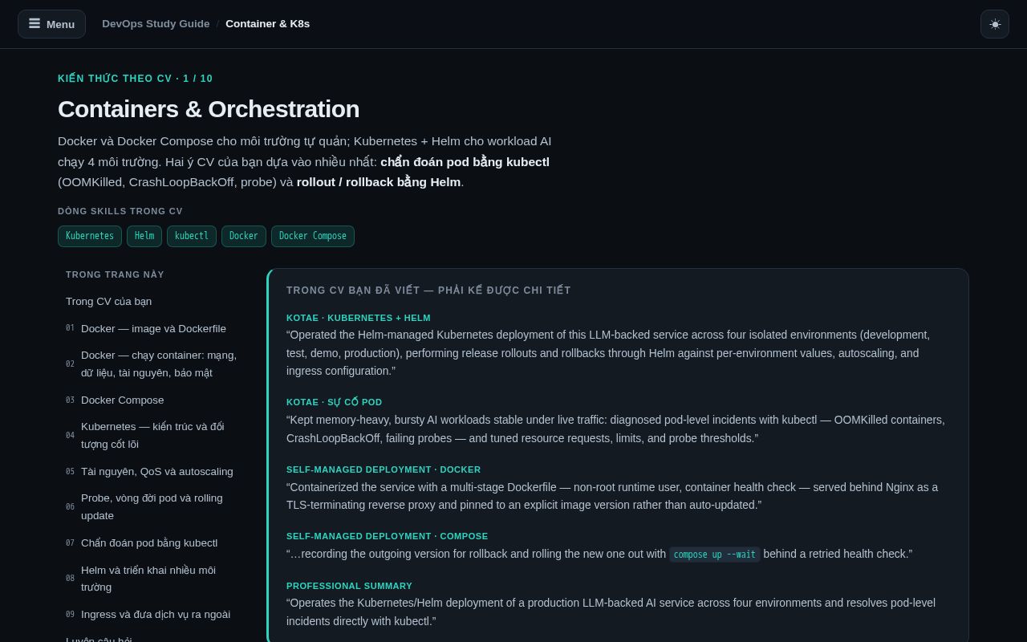Click the Docker Compose skill tag
The width and height of the screenshot is (1027, 642).
(313, 236)
